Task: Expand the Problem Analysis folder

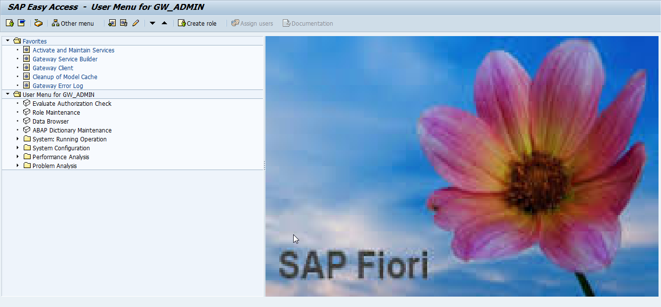Action: tap(18, 166)
